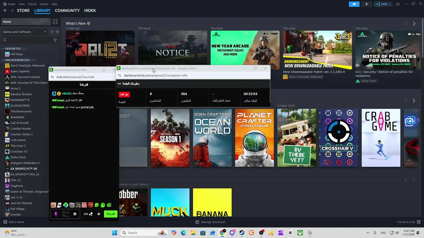The height and width of the screenshot is (238, 424).
Task: Click the Kick chat message input field
Action: (x=66, y=214)
